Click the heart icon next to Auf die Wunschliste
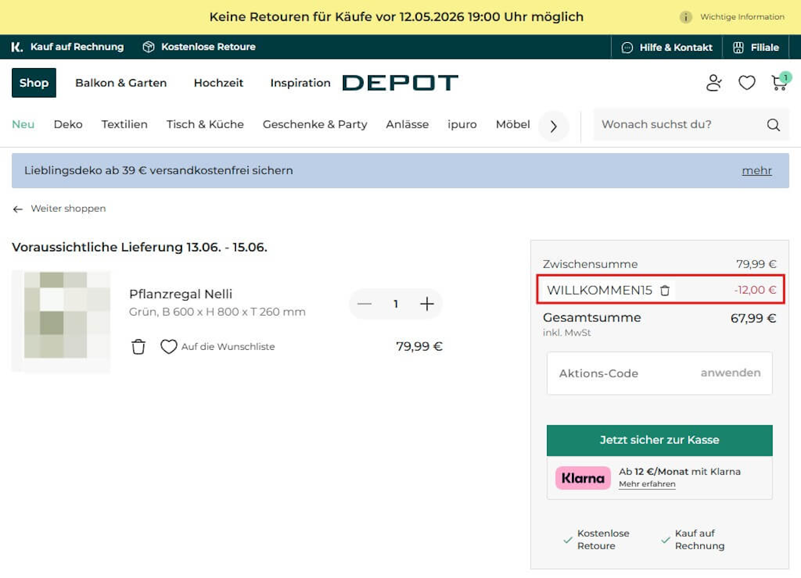This screenshot has width=801, height=578. coord(169,346)
